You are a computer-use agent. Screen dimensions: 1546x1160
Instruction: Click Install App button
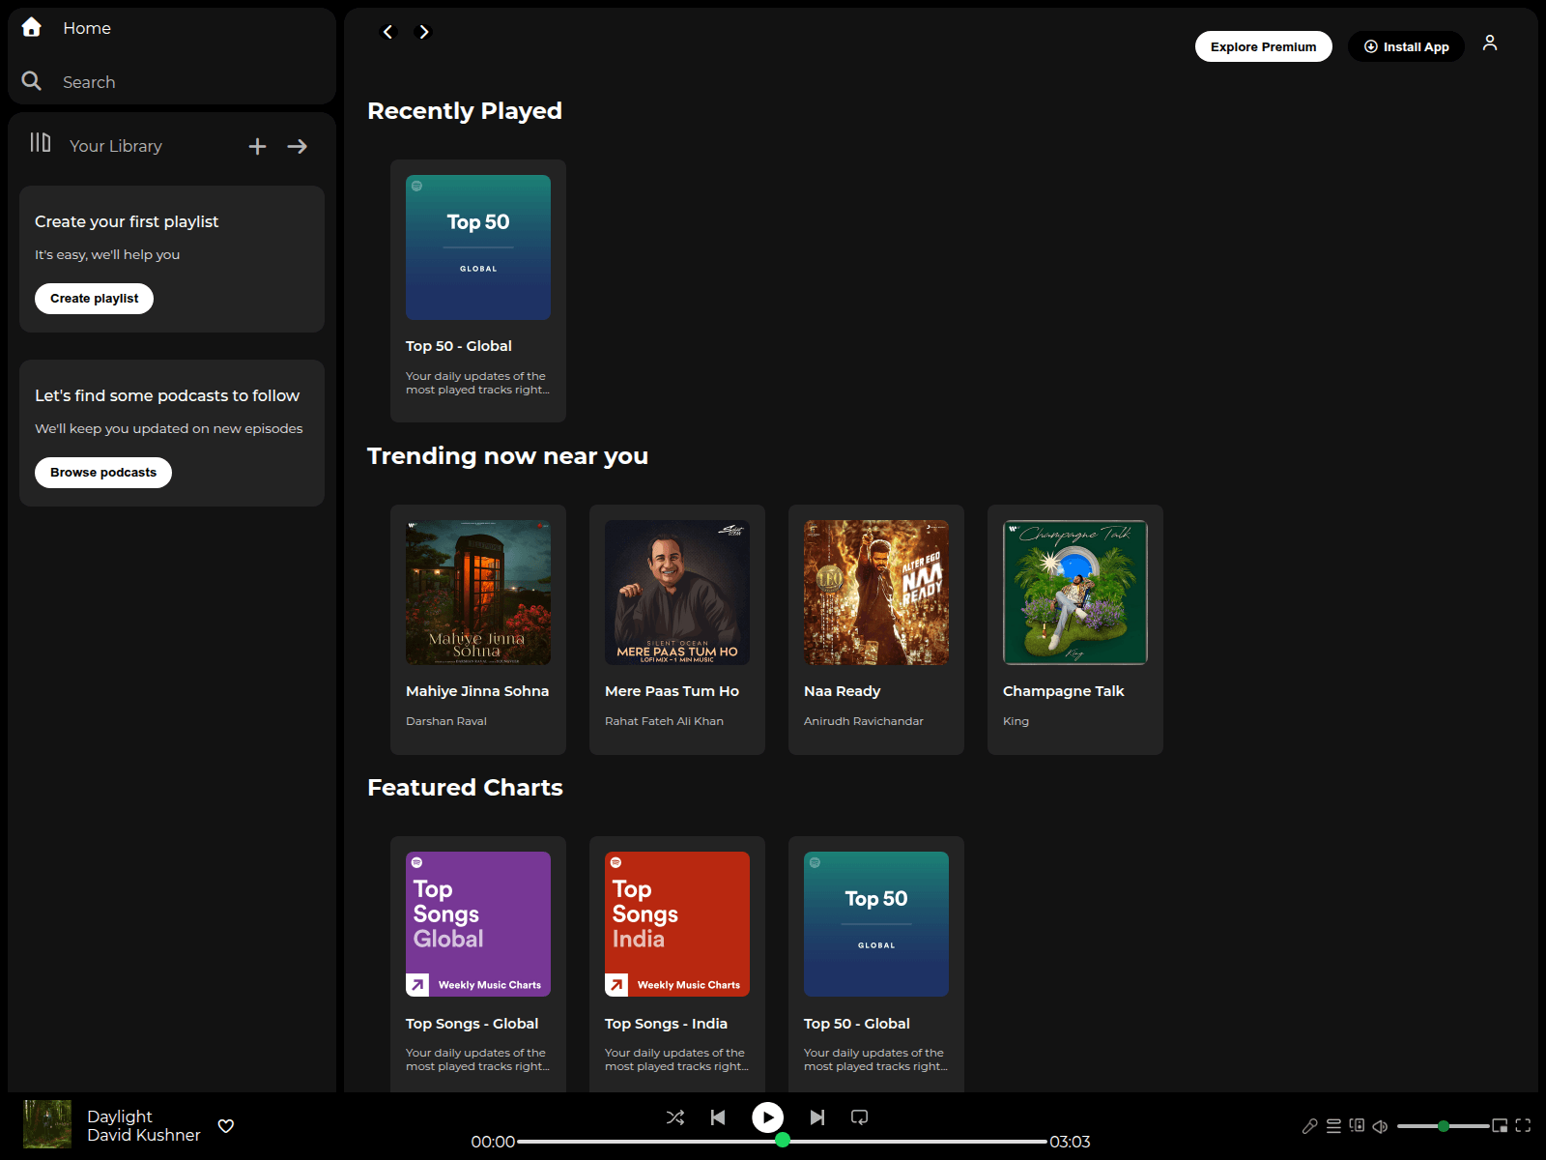point(1406,46)
